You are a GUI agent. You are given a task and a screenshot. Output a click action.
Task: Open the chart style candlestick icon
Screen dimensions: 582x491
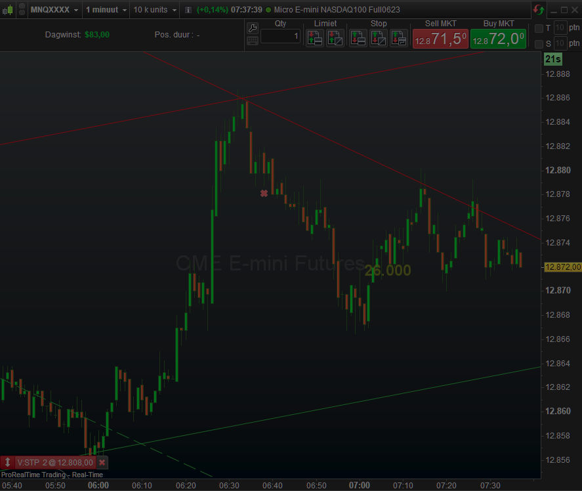click(8, 10)
